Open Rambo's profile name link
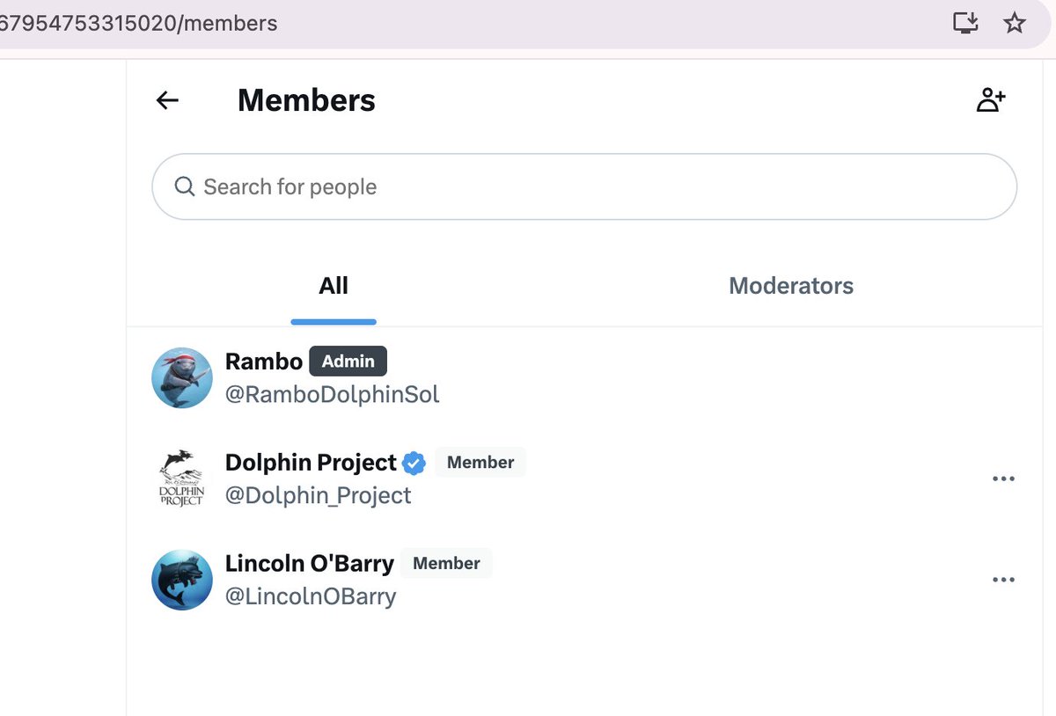The width and height of the screenshot is (1056, 716). pos(264,362)
